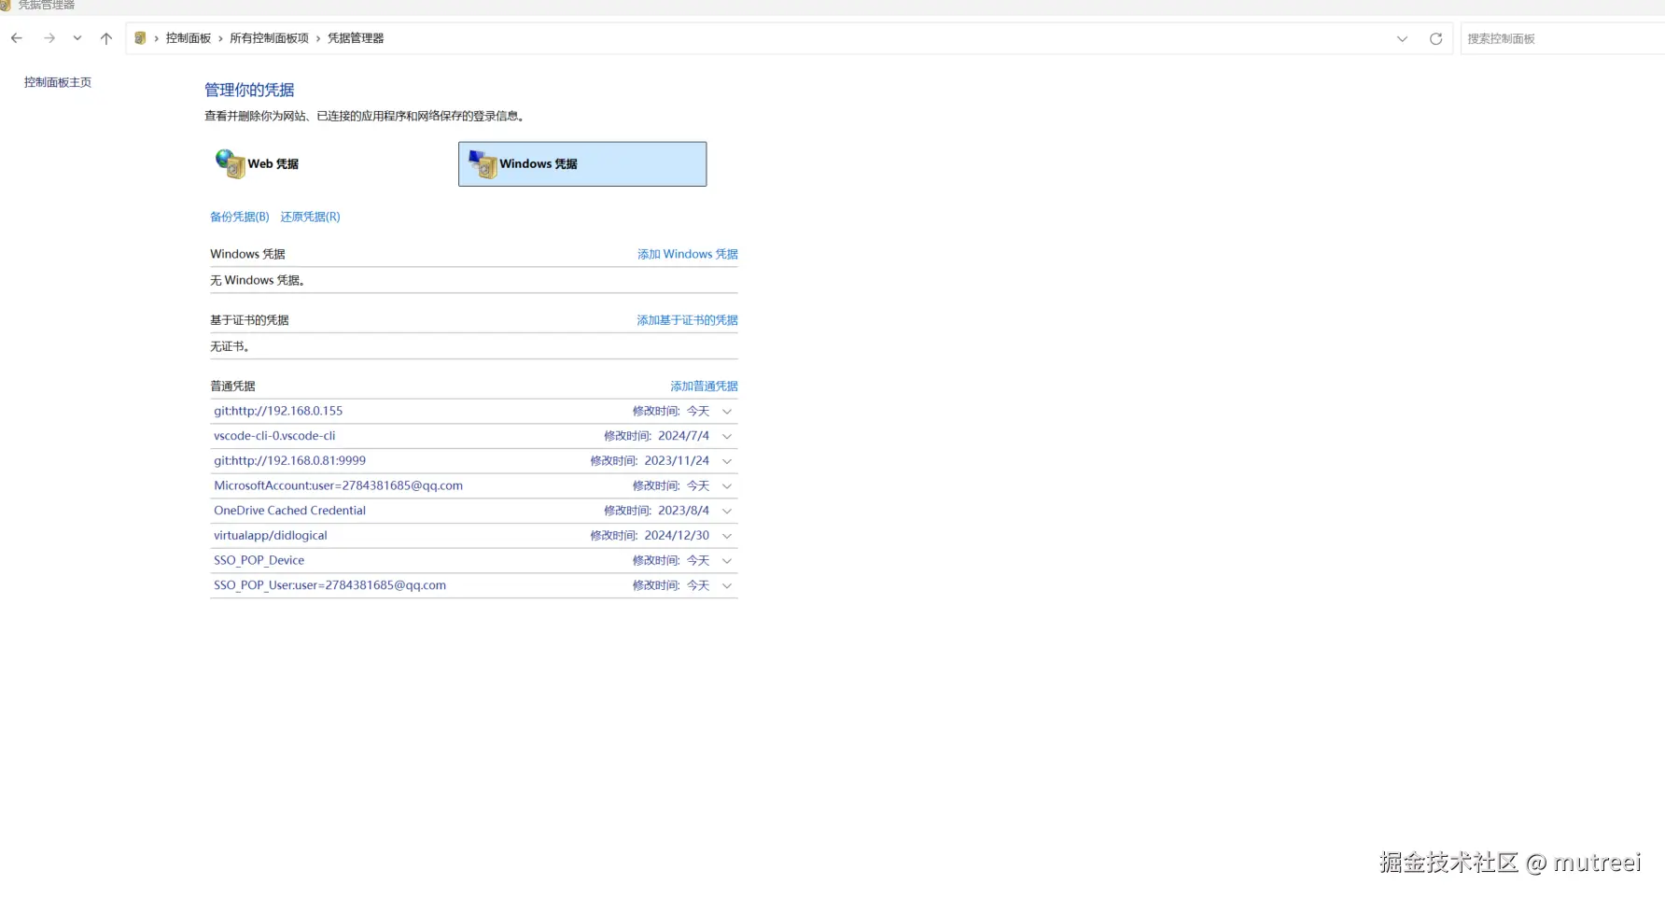Expand chevron for SSO_POP_Device row
Screen dimensions: 1665x899
point(727,560)
